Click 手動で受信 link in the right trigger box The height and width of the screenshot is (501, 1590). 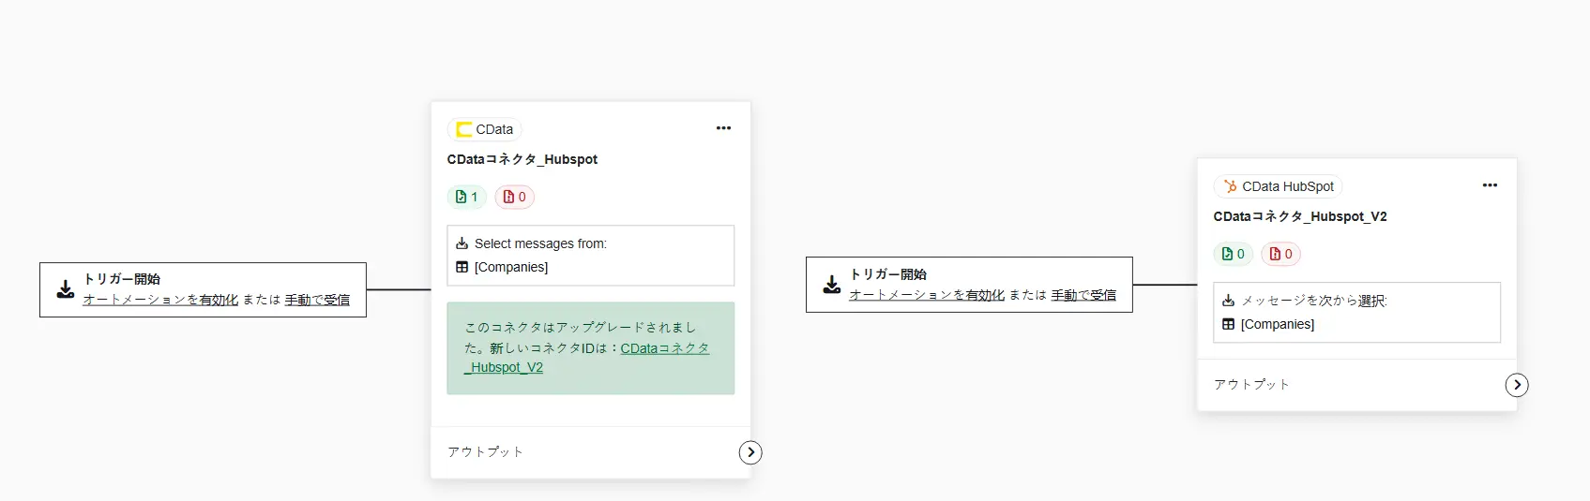pyautogui.click(x=1083, y=295)
